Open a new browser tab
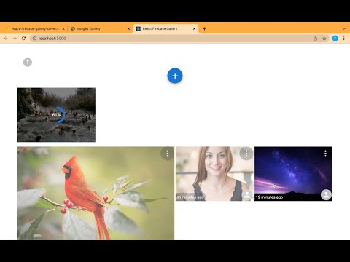Image resolution: width=350 pixels, height=262 pixels. [x=204, y=28]
